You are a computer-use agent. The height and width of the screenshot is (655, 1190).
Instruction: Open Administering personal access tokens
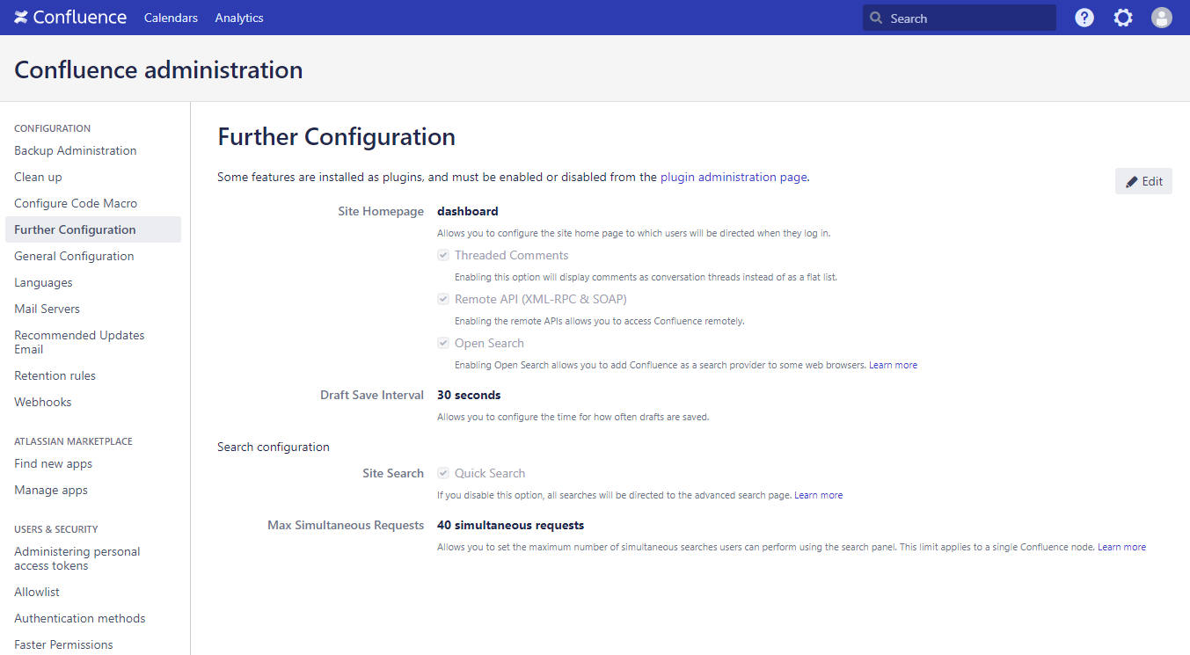77,558
